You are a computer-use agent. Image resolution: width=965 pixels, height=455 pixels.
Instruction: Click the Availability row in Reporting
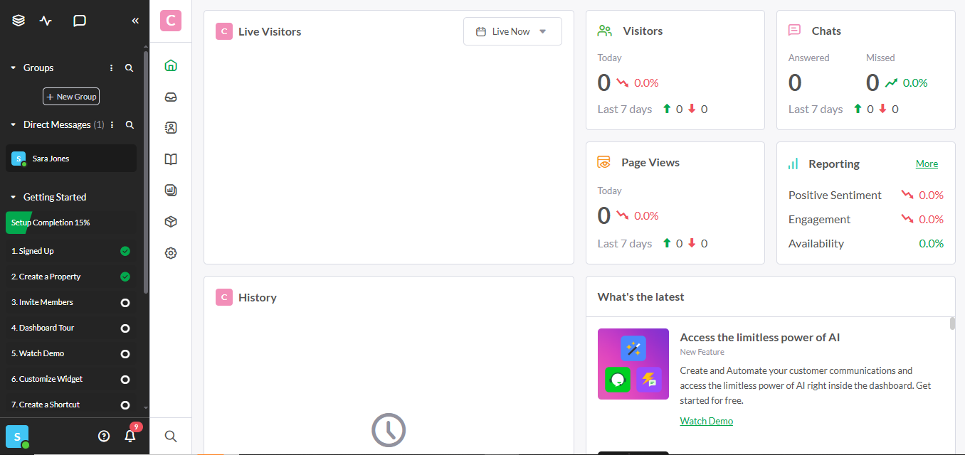point(866,243)
